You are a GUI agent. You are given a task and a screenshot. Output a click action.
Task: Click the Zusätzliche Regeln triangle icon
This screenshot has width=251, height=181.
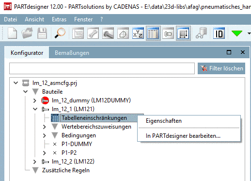35,170
